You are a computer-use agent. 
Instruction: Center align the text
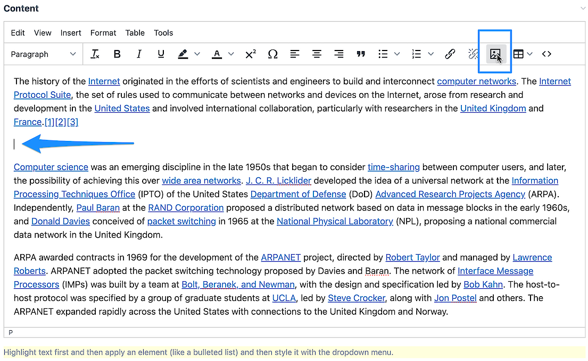317,54
